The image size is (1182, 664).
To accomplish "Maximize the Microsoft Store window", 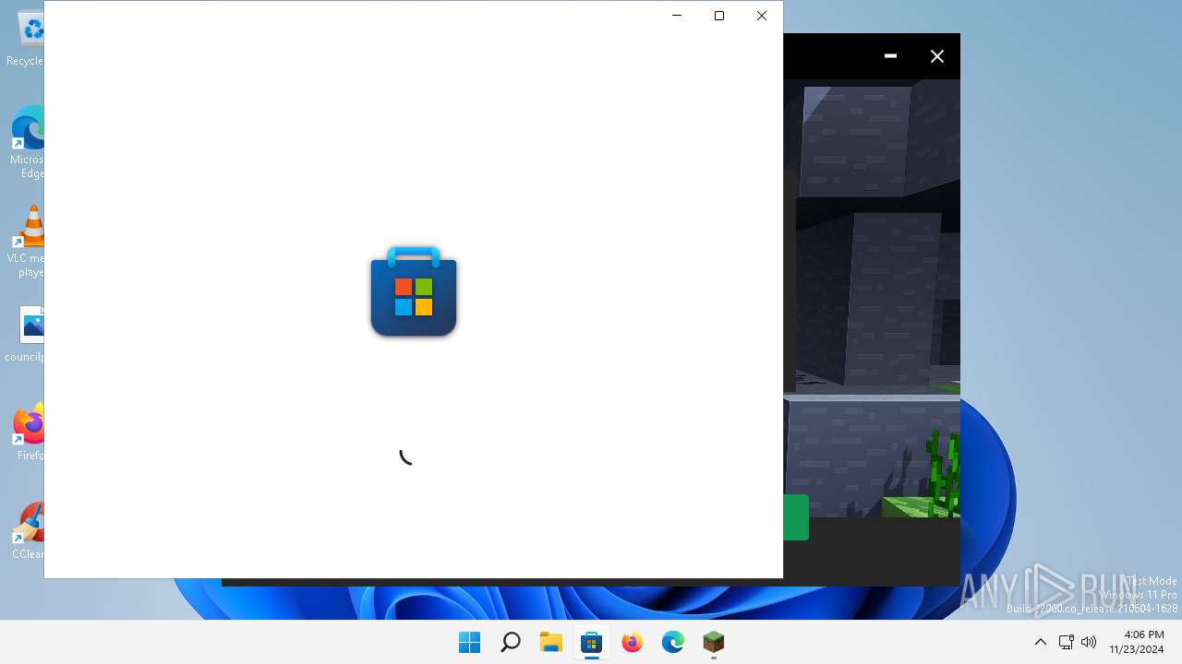I will pyautogui.click(x=719, y=16).
